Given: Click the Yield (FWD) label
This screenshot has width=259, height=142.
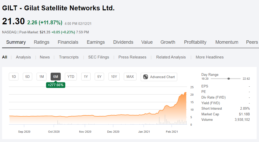Looking at the screenshot, I should [211, 103].
